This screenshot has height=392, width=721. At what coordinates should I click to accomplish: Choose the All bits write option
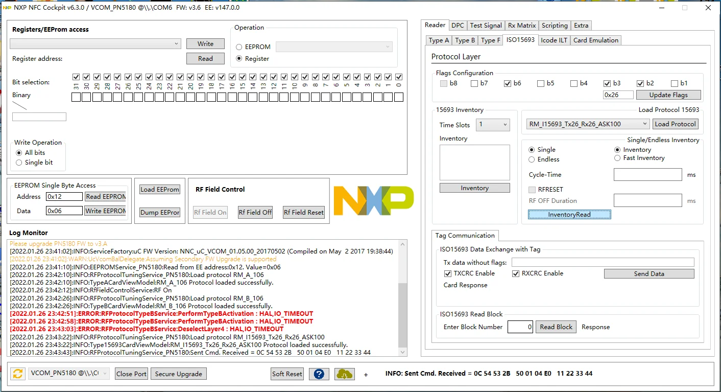tap(19, 153)
